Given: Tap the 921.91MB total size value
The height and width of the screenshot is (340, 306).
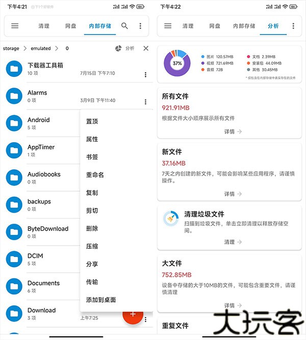Looking at the screenshot, I should (175, 108).
